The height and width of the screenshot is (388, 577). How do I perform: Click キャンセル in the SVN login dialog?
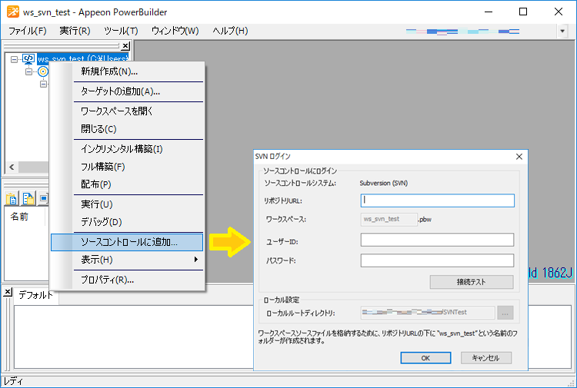point(485,358)
